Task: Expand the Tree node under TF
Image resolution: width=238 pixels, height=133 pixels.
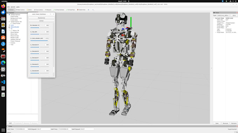Action: pyautogui.click(x=9, y=45)
